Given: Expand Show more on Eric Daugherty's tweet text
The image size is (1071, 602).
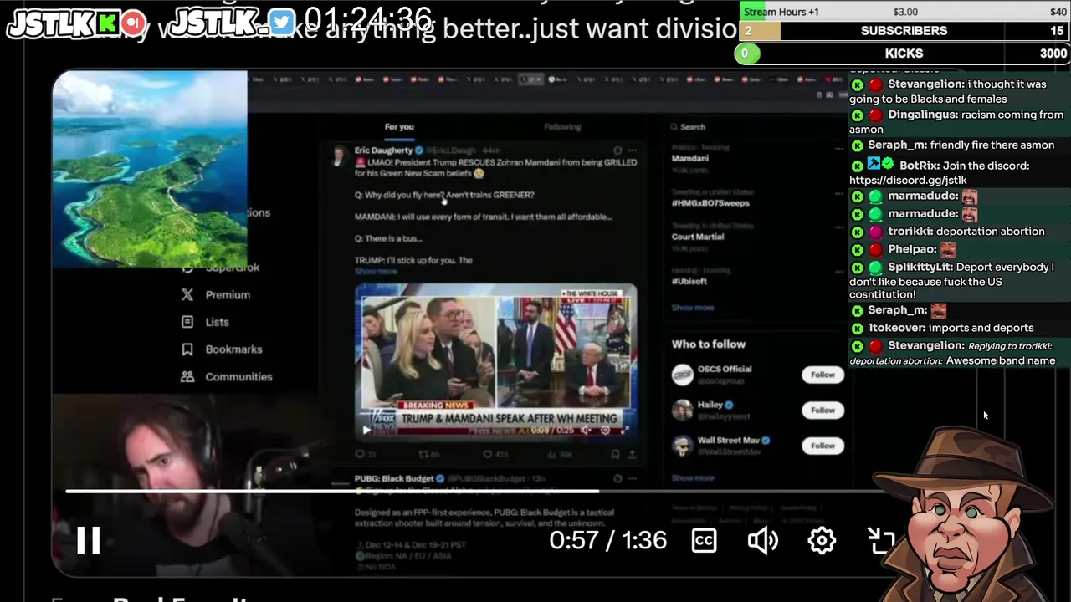Looking at the screenshot, I should 376,272.
